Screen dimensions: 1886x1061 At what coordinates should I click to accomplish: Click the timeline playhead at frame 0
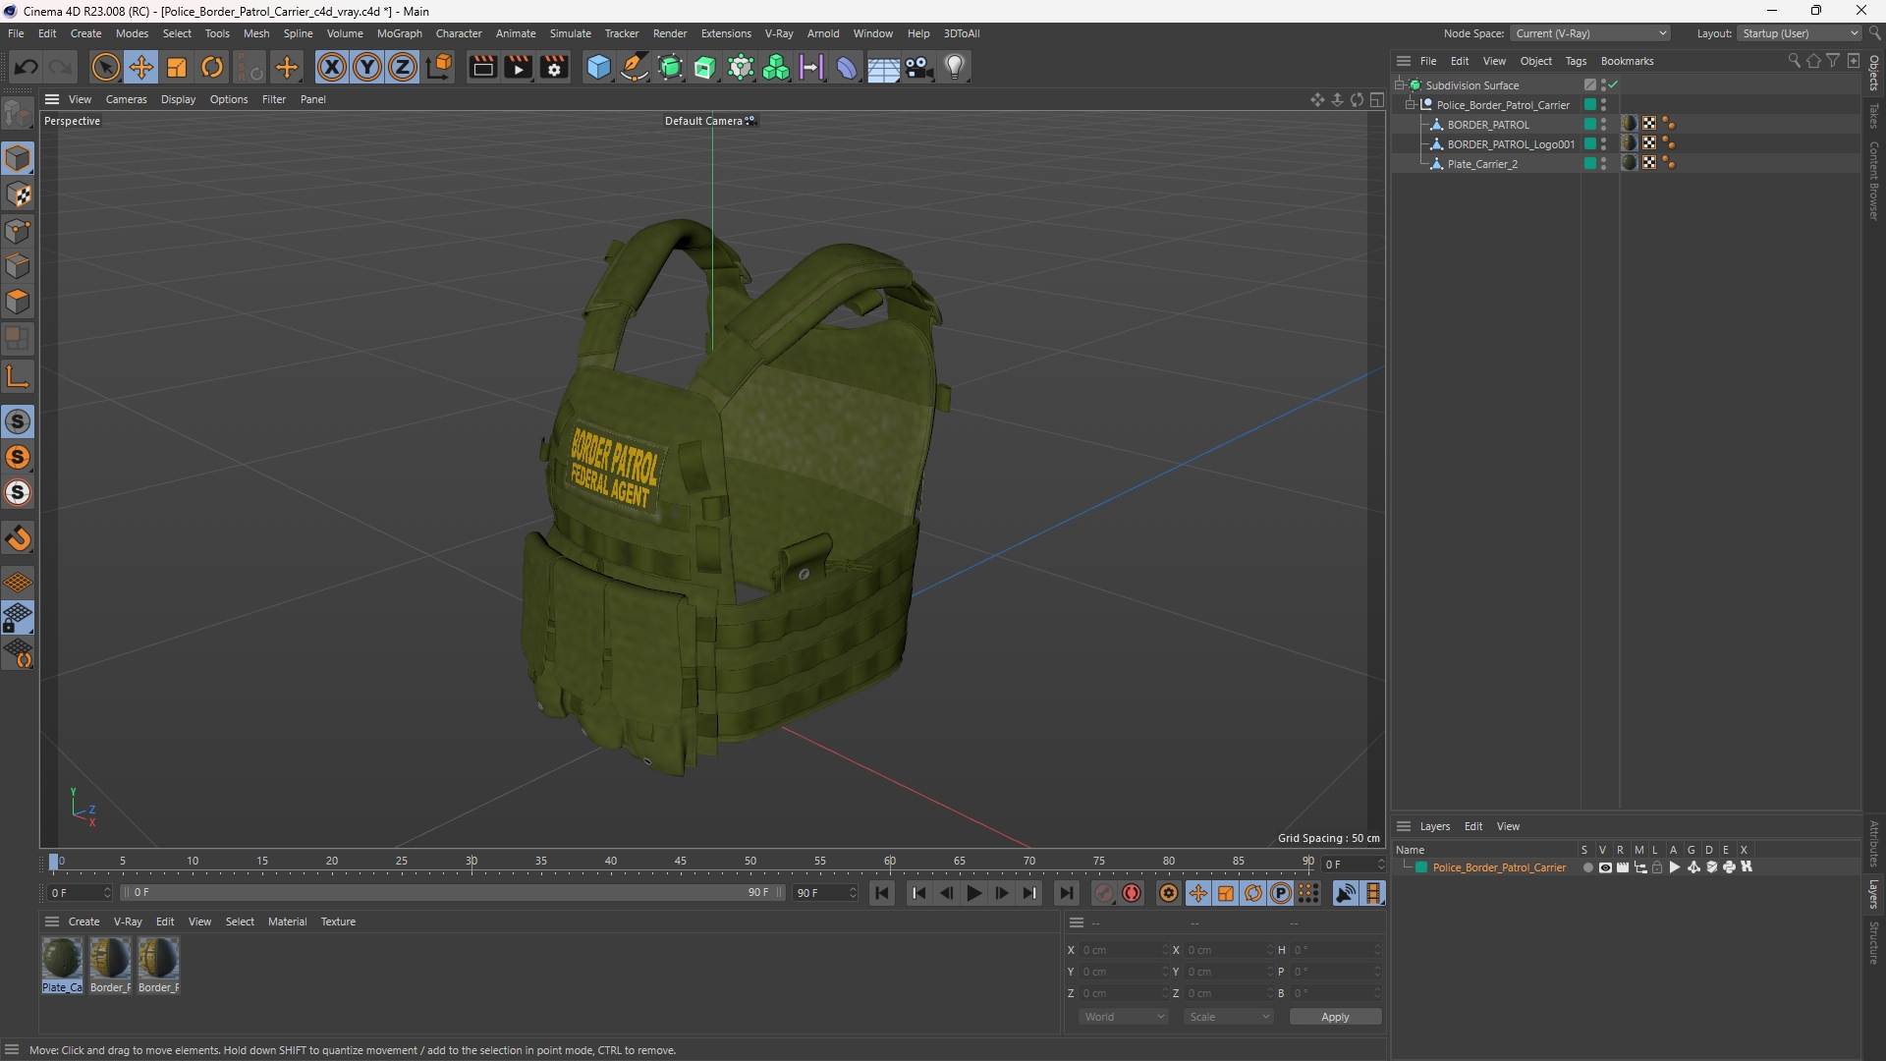click(x=54, y=863)
